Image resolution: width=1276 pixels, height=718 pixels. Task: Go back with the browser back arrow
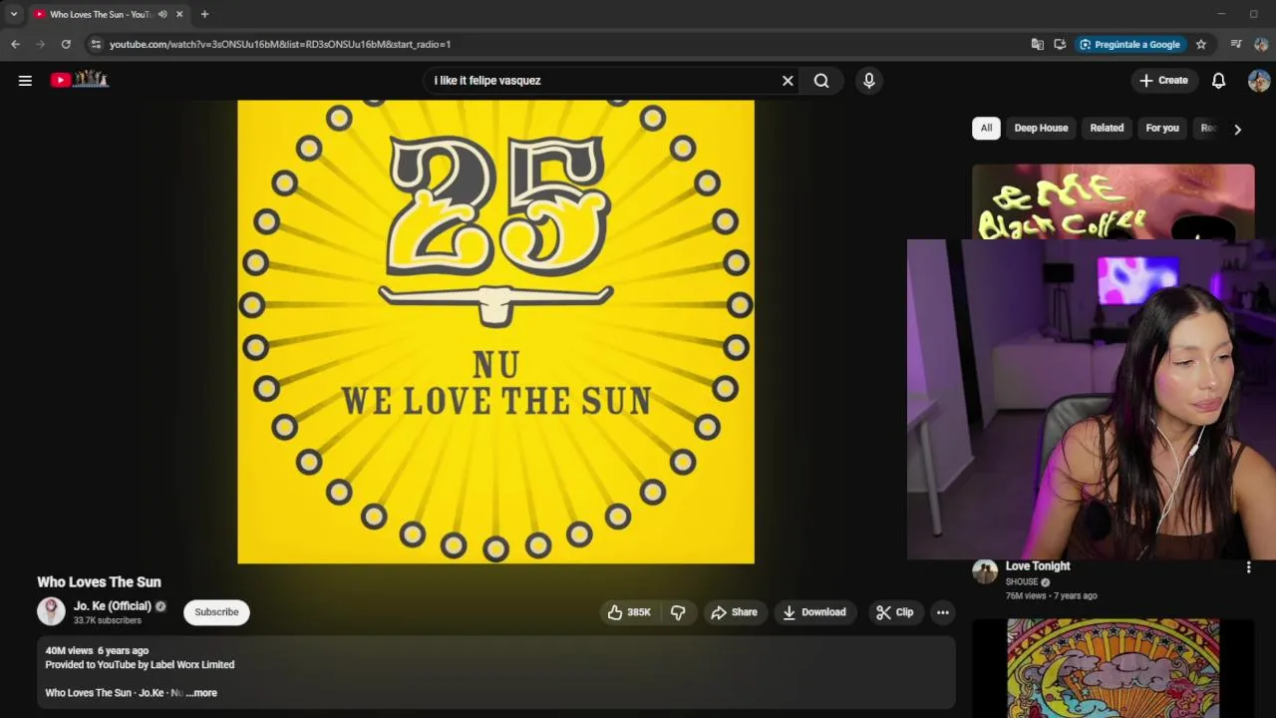15,44
